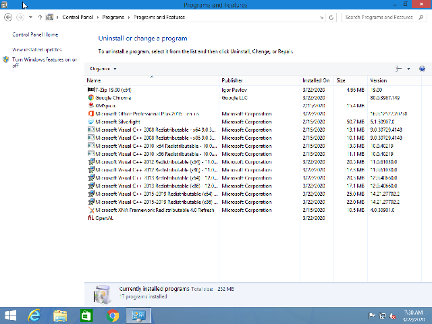Open Action Center flag in tray
This screenshot has width=432, height=324.
click(x=372, y=316)
